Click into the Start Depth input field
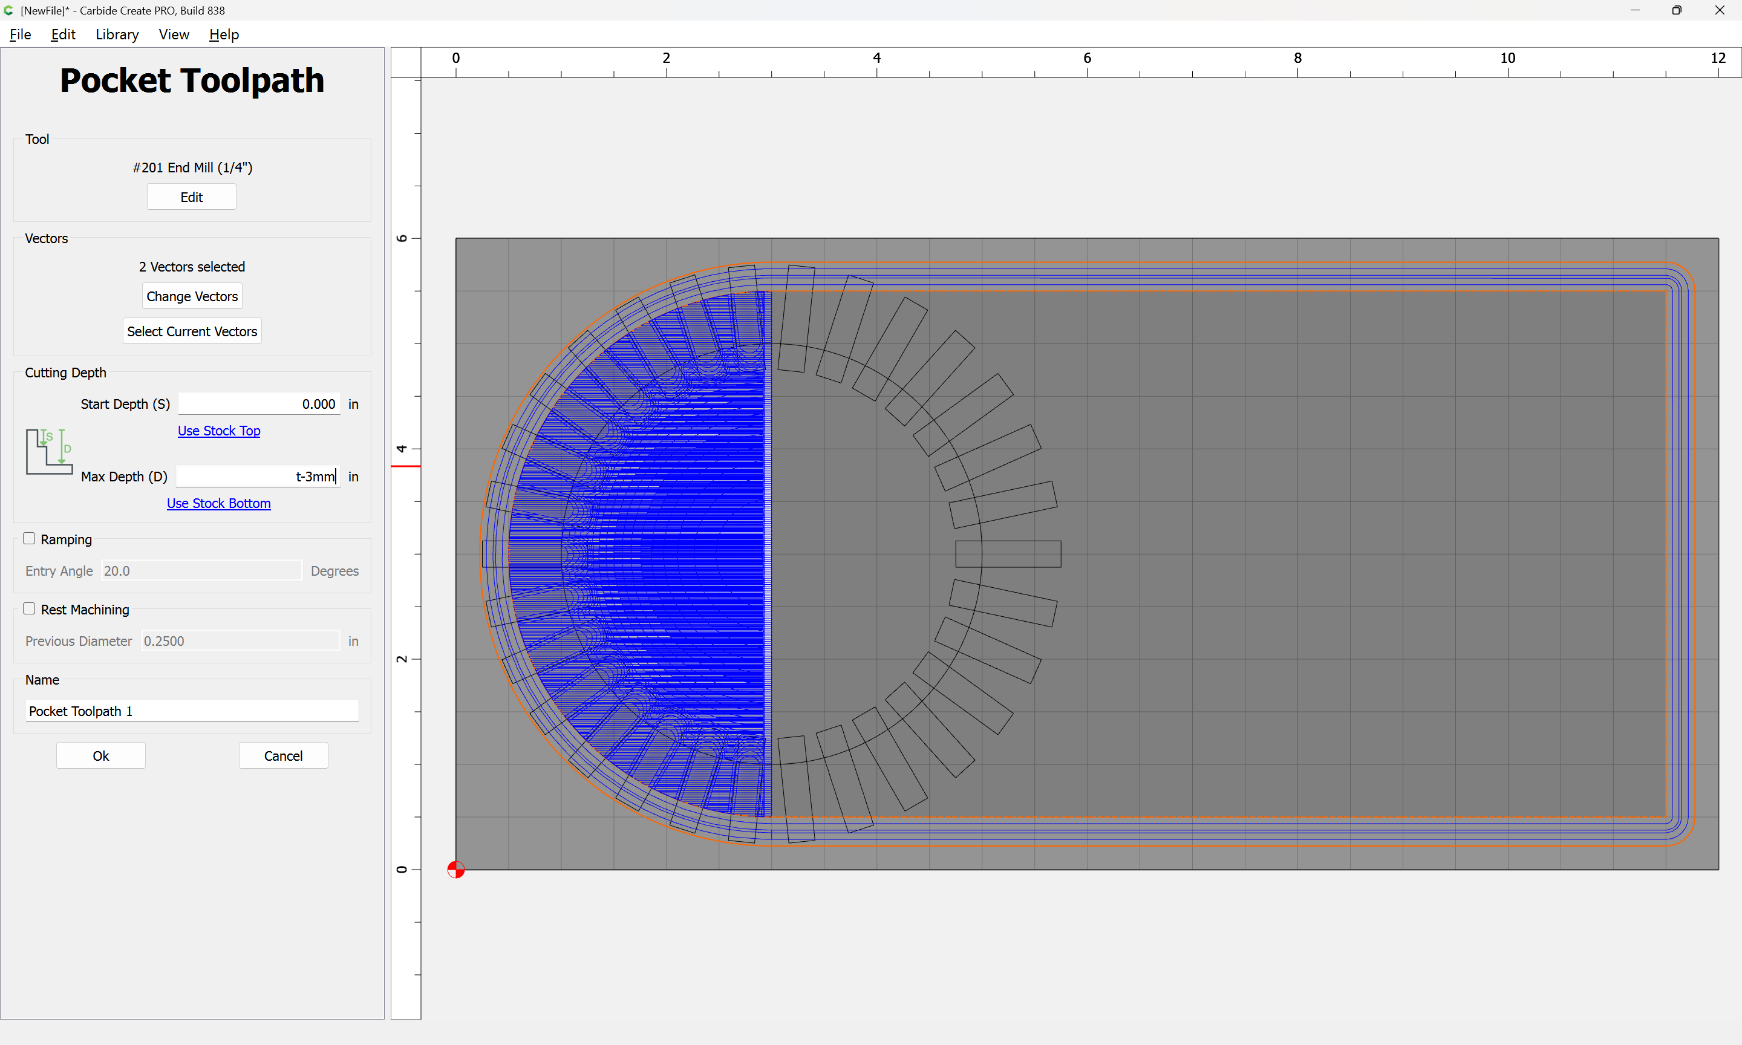The image size is (1742, 1045). tap(259, 404)
